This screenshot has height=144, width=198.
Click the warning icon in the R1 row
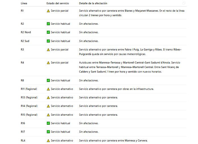pyautogui.click(x=48, y=10)
